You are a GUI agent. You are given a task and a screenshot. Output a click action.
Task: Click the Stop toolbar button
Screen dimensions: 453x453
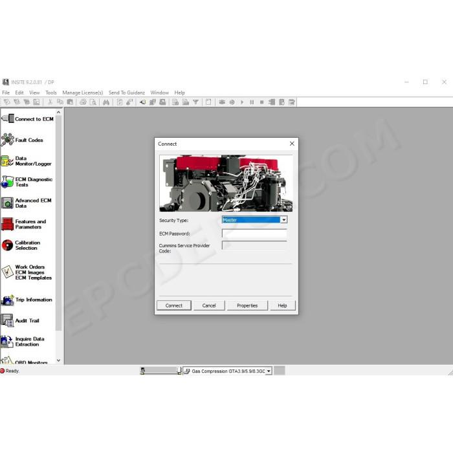(261, 102)
